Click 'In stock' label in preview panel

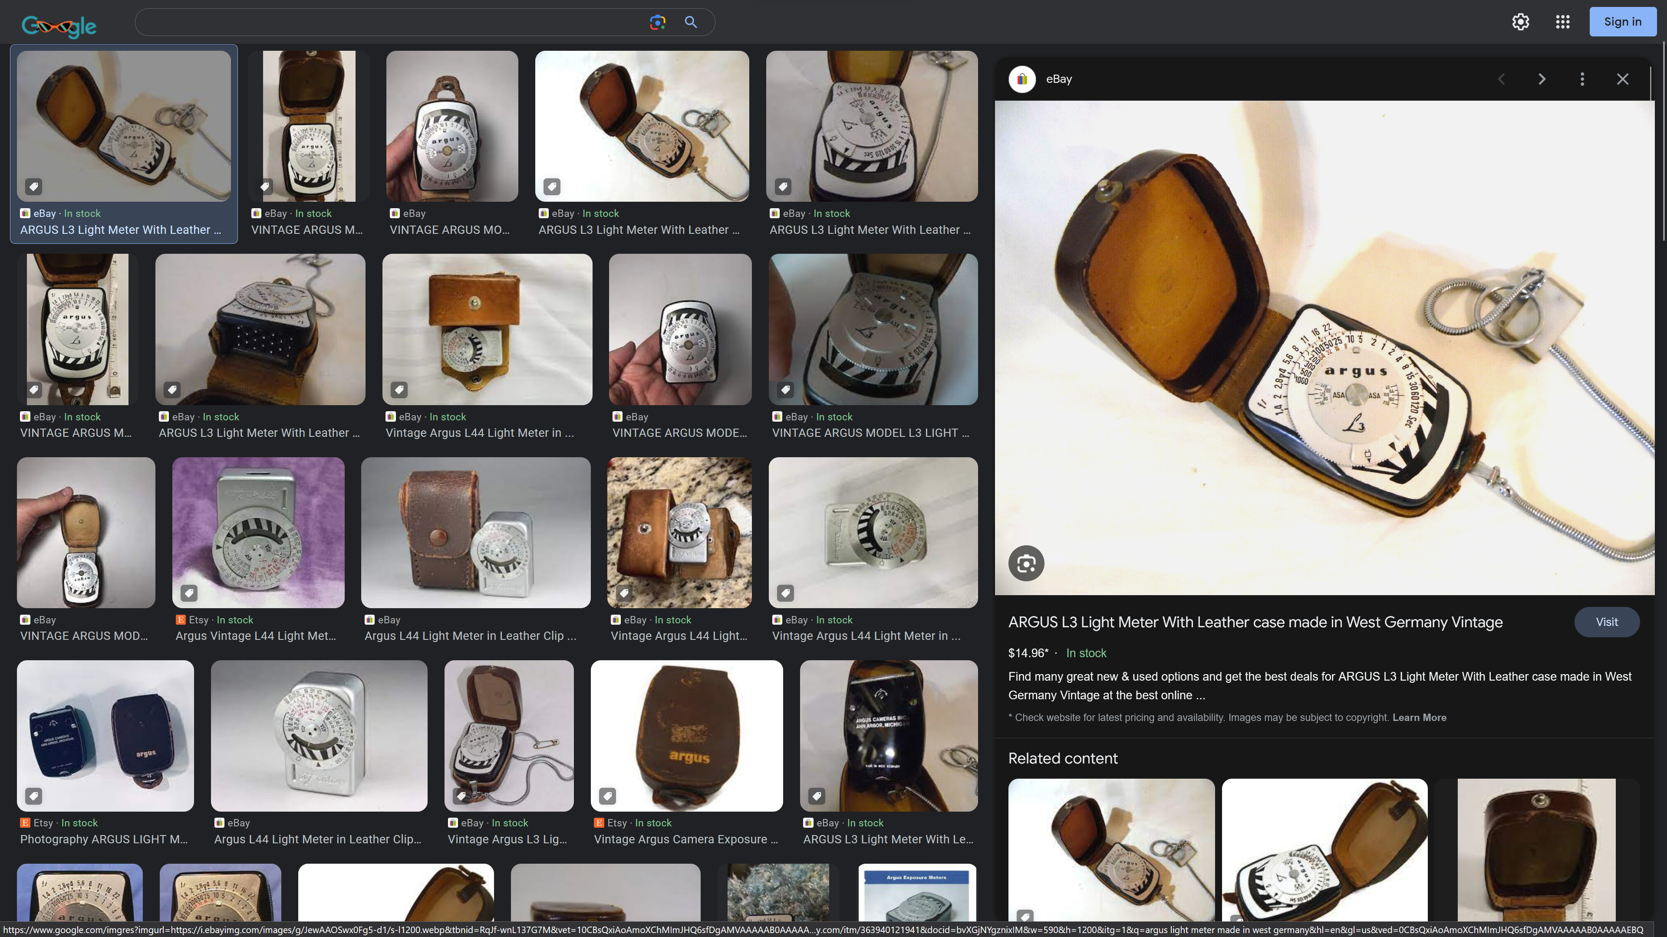[x=1086, y=653]
